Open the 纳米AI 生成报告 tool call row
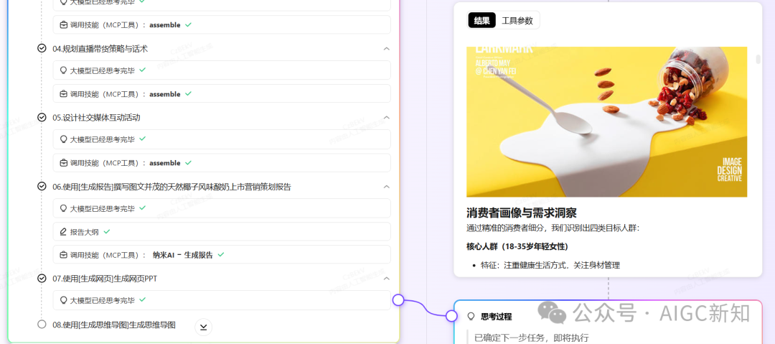This screenshot has width=775, height=344. click(222, 255)
